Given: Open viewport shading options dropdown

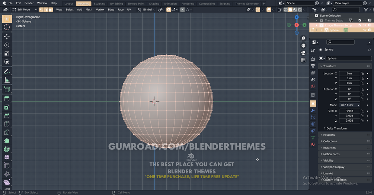Looking at the screenshot, I should [x=304, y=10].
